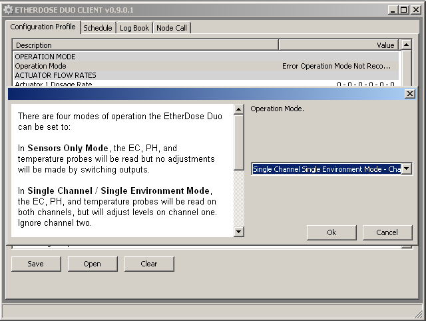Click the Value column header
Image resolution: width=426 pixels, height=321 pixels.
pyautogui.click(x=339, y=45)
